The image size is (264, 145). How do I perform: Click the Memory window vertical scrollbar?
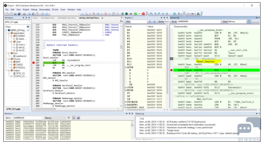click(132, 125)
